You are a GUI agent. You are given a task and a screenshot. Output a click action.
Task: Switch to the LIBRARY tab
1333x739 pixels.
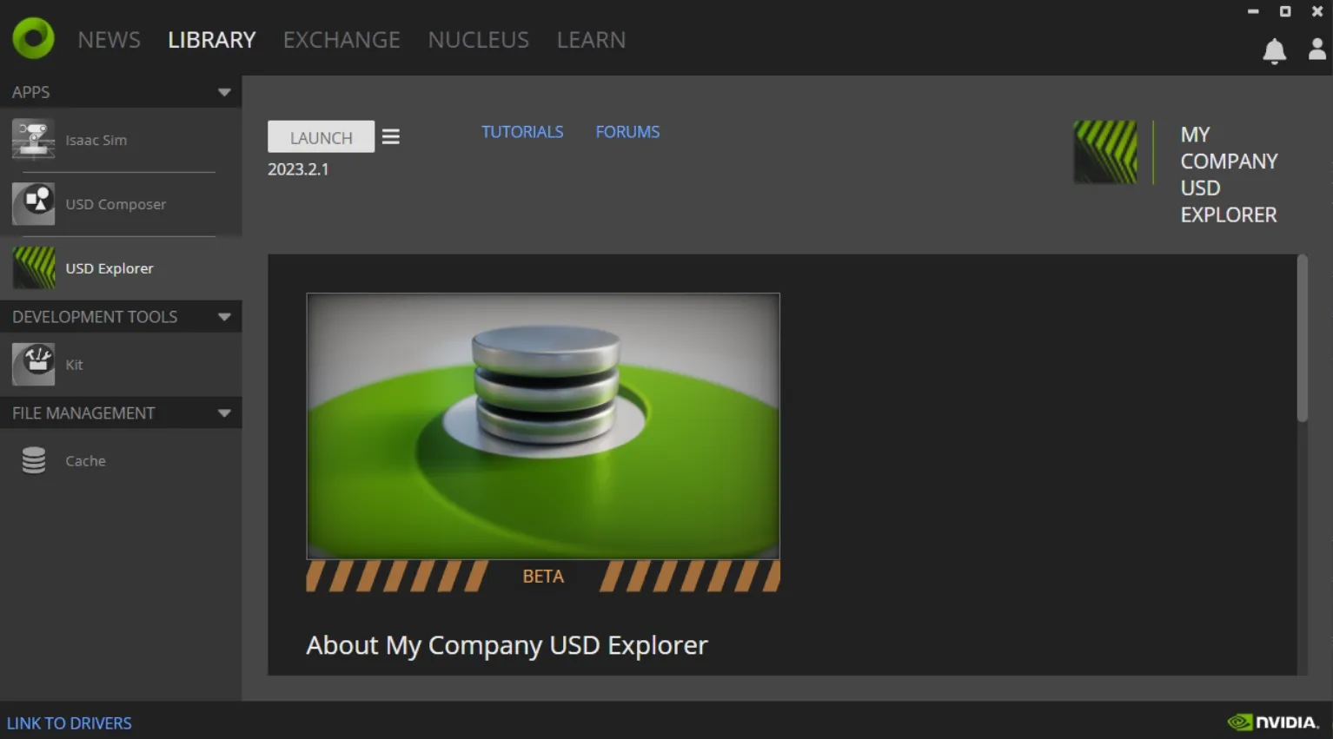pos(211,40)
